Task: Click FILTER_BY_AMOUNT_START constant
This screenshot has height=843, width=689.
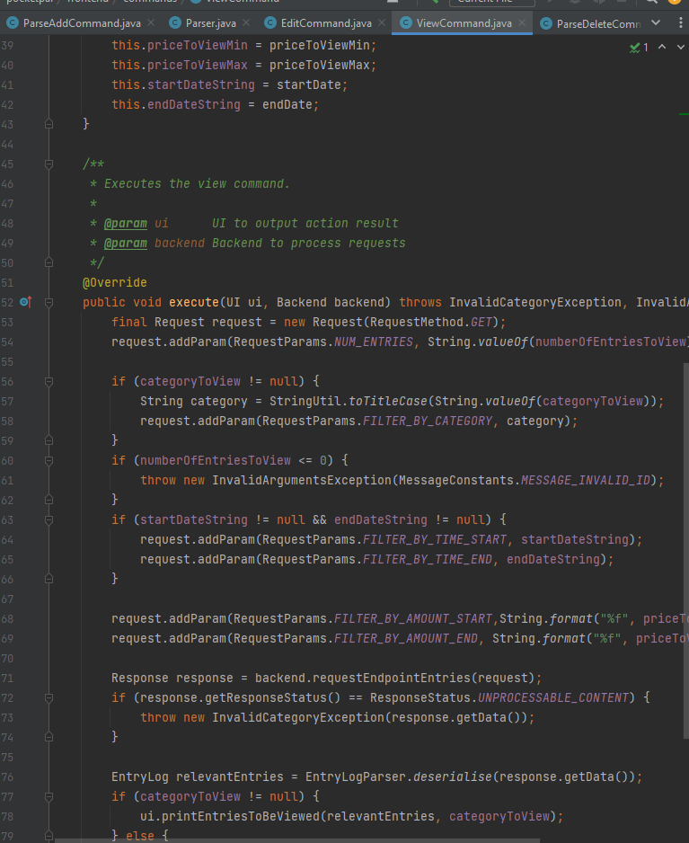Action: 413,619
